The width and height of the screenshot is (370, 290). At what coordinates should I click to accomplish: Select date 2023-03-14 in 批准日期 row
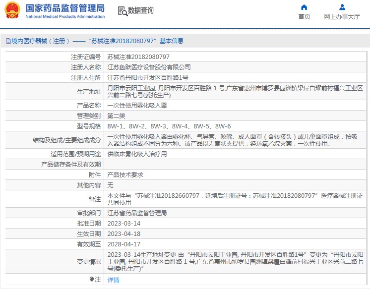124,223
